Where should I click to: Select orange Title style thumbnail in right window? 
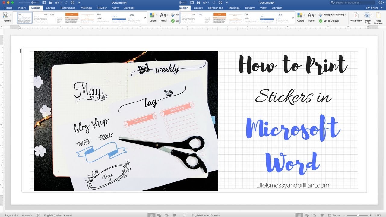220,17
